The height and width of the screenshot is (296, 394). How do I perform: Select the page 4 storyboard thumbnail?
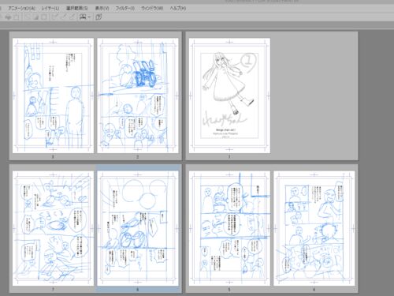pyautogui.click(x=314, y=228)
